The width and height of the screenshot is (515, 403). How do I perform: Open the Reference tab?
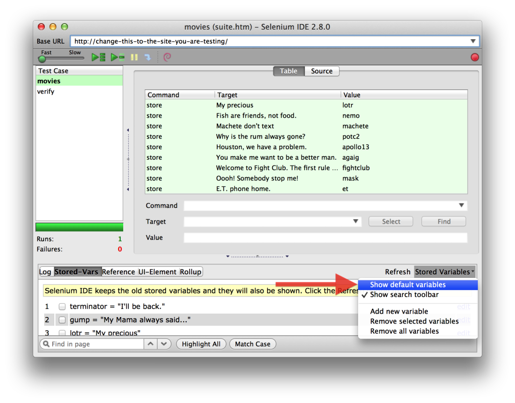(118, 272)
